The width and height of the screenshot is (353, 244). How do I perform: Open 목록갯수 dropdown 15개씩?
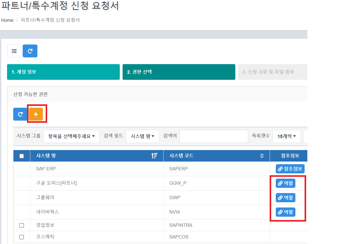(x=287, y=136)
